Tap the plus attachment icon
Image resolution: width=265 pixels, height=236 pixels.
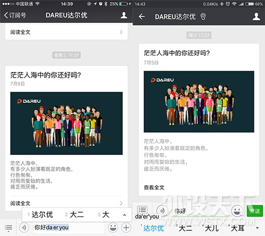click(126, 228)
